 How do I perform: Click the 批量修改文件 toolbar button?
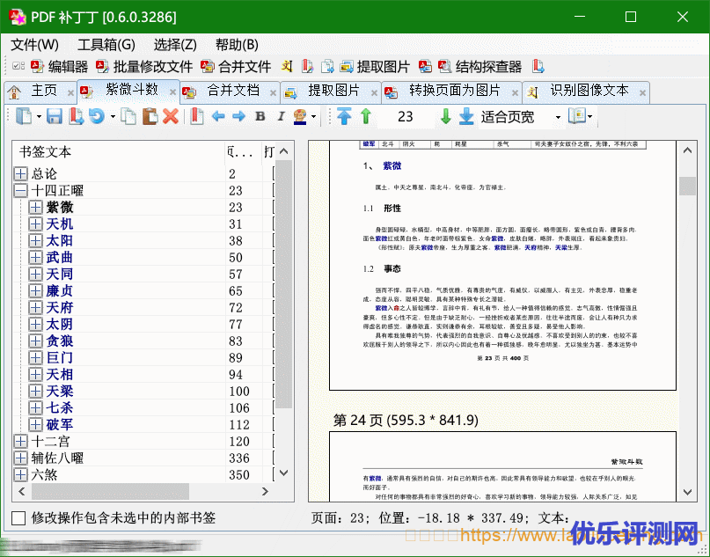coord(143,66)
